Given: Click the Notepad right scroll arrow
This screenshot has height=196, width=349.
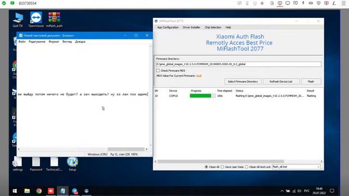Looking at the screenshot, I should (147, 149).
